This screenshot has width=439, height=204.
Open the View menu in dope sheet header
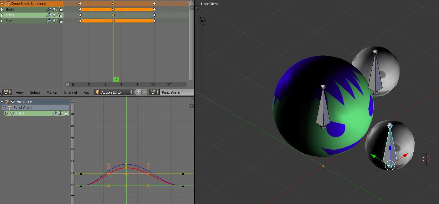(x=20, y=92)
